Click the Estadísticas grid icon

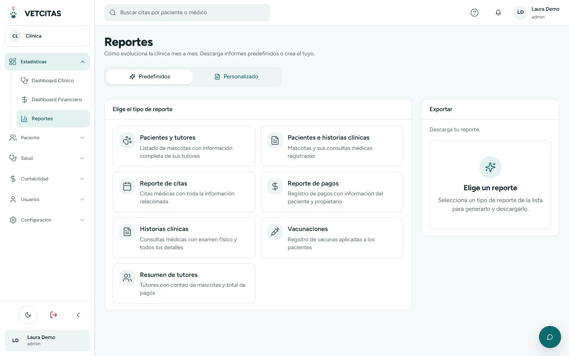pos(13,62)
